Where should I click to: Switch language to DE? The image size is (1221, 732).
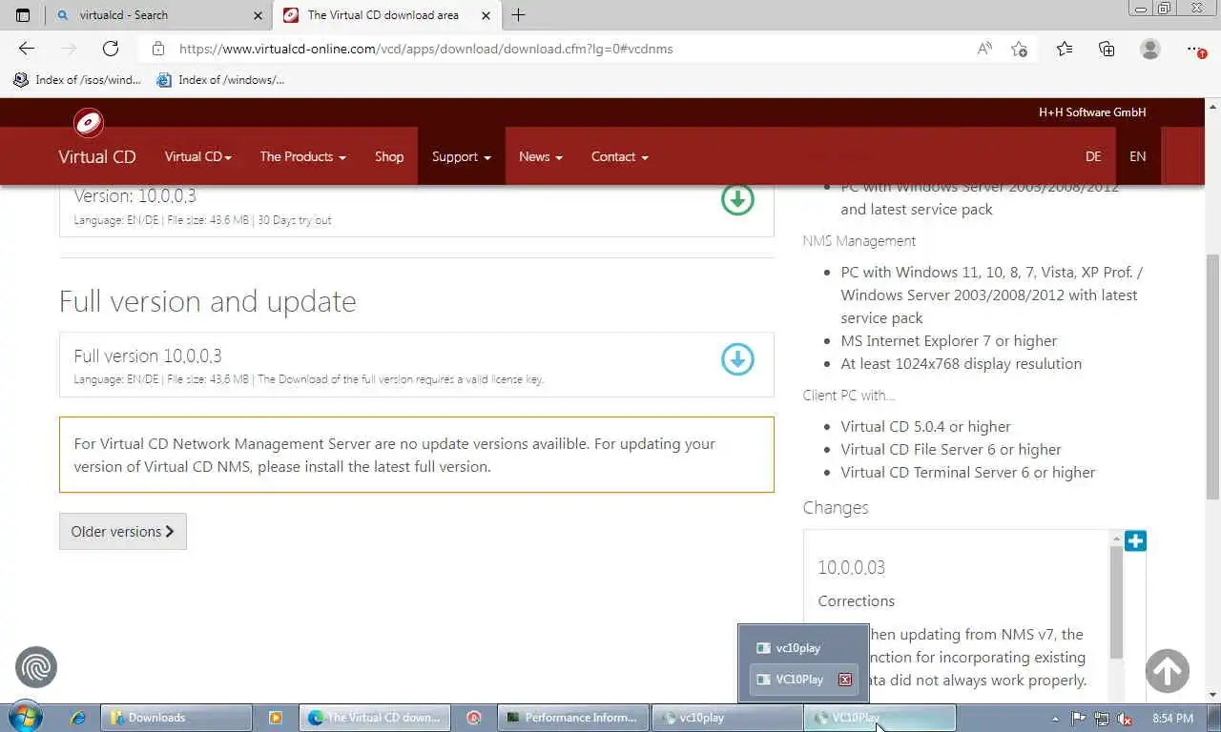tap(1093, 156)
